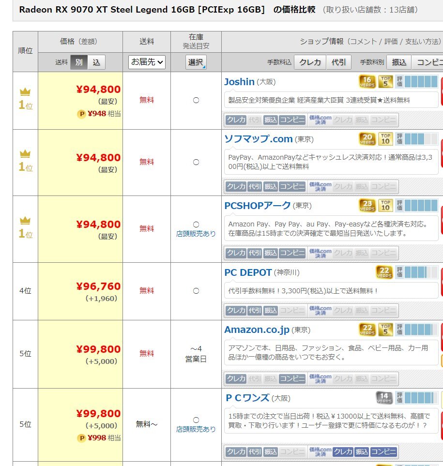Click the 〜4 営業日 stock text
Viewport: 443px width, 466px height.
pos(196,354)
